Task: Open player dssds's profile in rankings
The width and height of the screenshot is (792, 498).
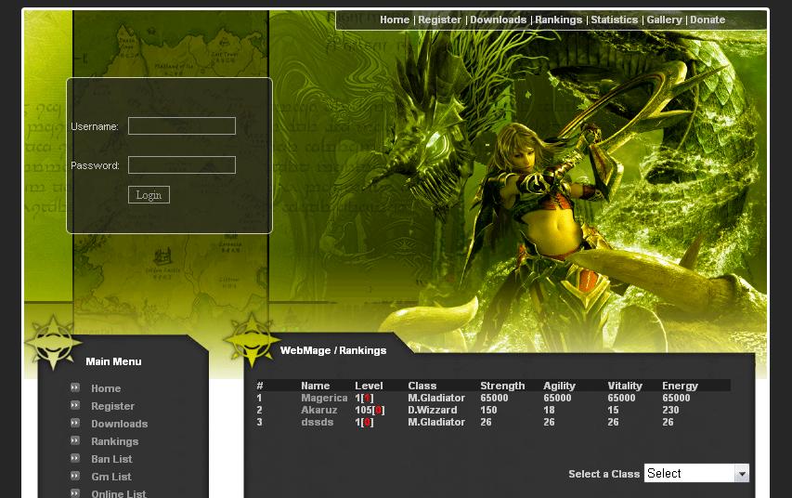Action: 318,422
